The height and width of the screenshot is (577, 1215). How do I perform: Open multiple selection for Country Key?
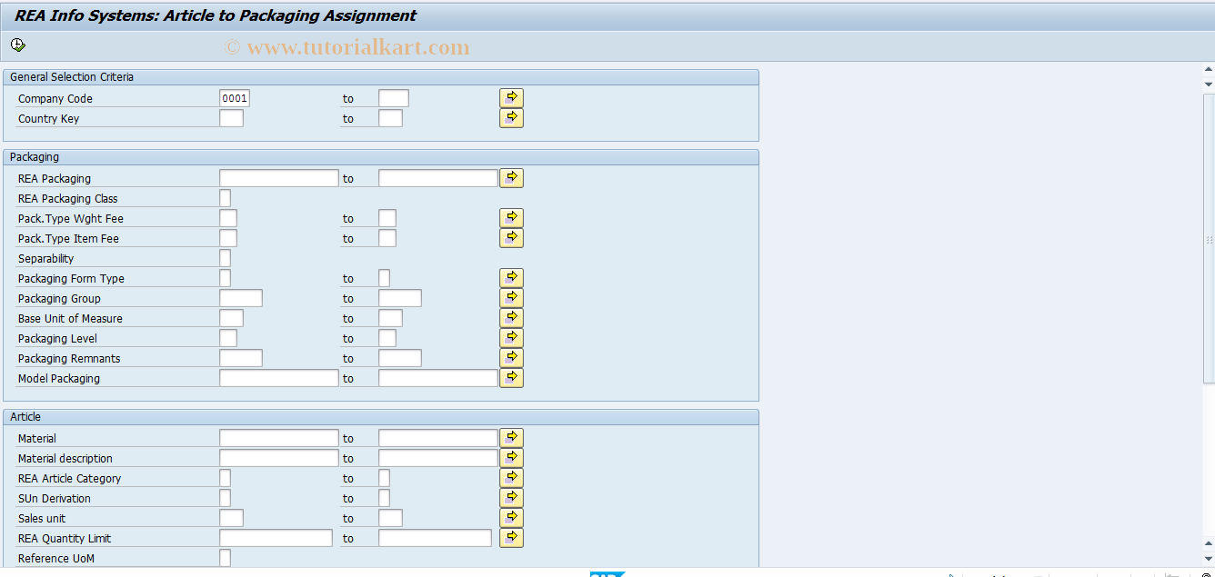point(510,117)
